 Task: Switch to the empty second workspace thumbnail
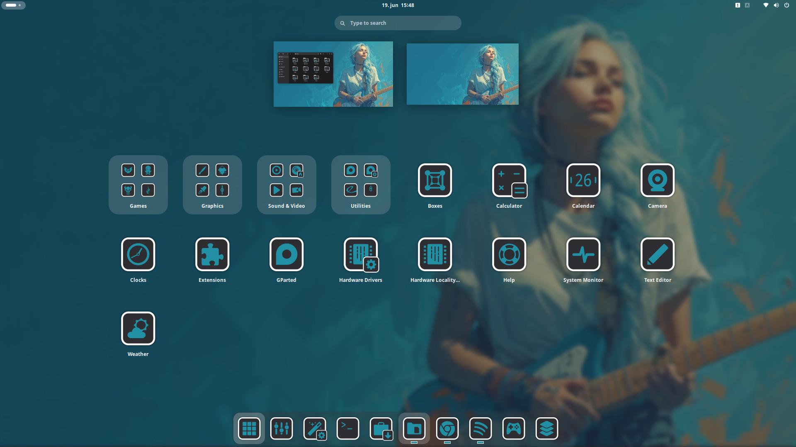(x=463, y=74)
